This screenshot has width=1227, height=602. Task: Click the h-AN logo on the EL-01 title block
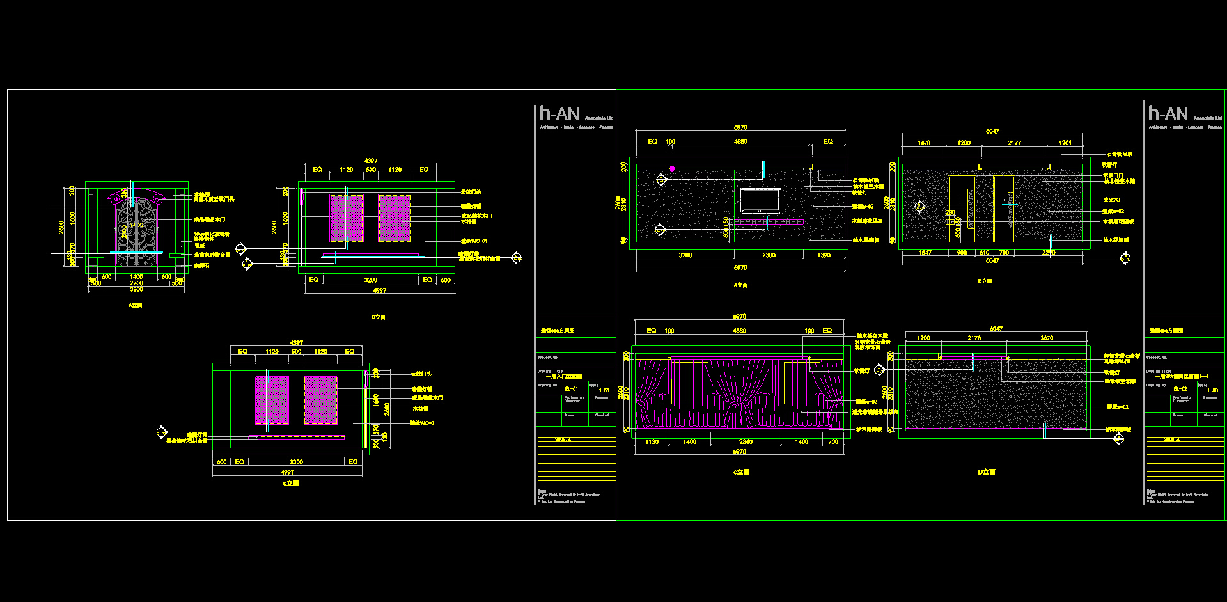(559, 114)
